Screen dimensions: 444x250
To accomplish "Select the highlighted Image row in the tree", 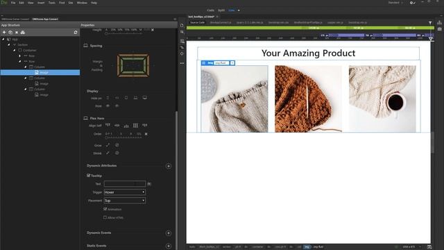I will click(40, 72).
